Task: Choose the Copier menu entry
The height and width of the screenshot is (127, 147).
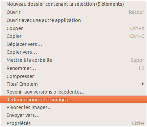Action: click(x=73, y=36)
